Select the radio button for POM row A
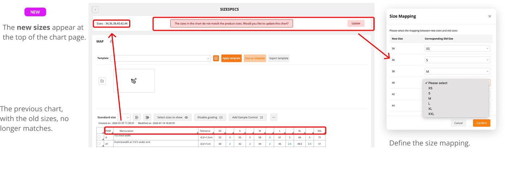The width and height of the screenshot is (507, 169). (99, 137)
